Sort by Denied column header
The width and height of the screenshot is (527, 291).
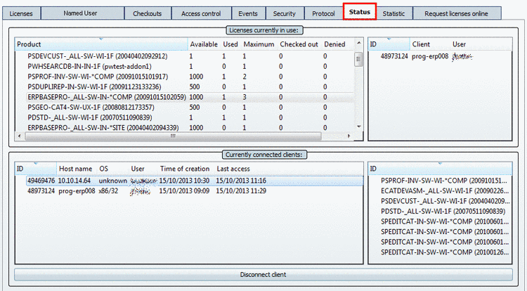click(334, 44)
